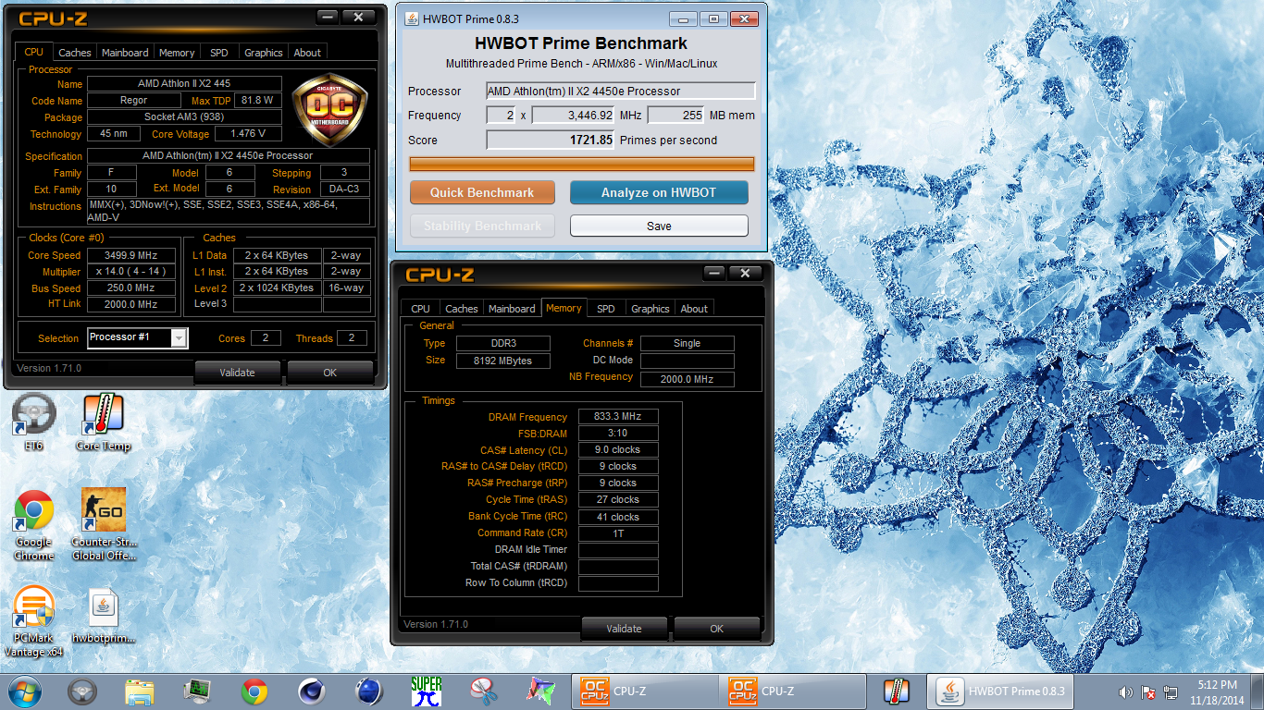Click the Save button in HWBOT Prime
Viewport: 1264px width, 710px height.
click(659, 226)
